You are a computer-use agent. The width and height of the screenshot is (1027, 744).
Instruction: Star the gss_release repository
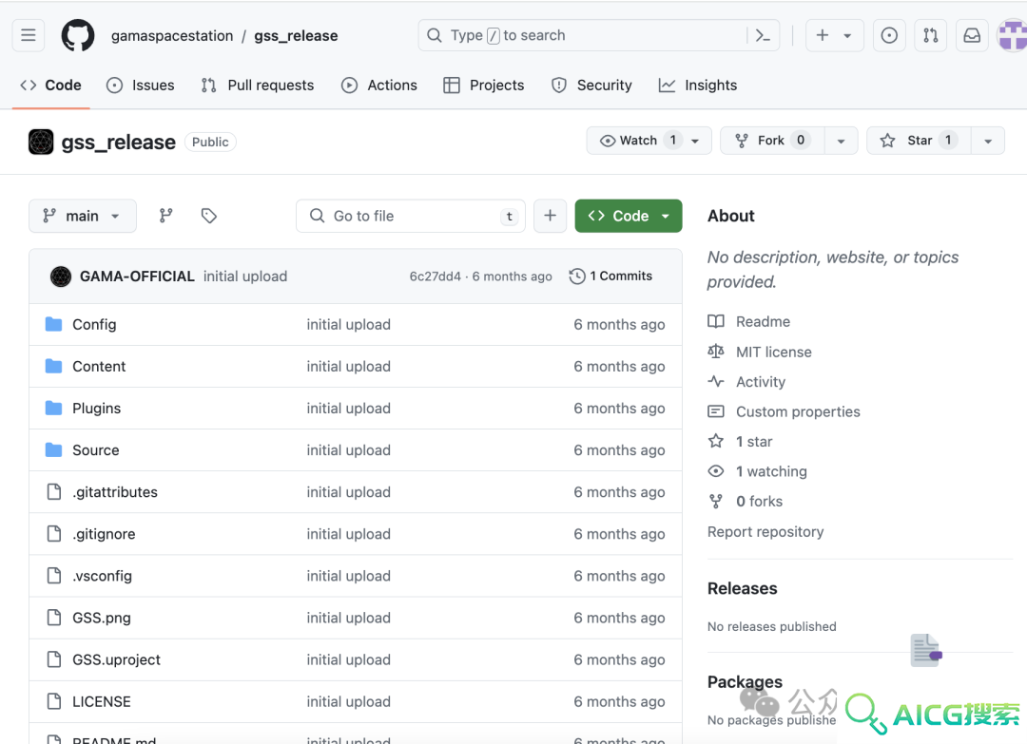tap(919, 141)
